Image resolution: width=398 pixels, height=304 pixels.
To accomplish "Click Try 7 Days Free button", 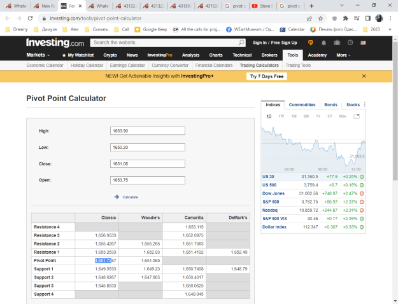I will point(267,76).
